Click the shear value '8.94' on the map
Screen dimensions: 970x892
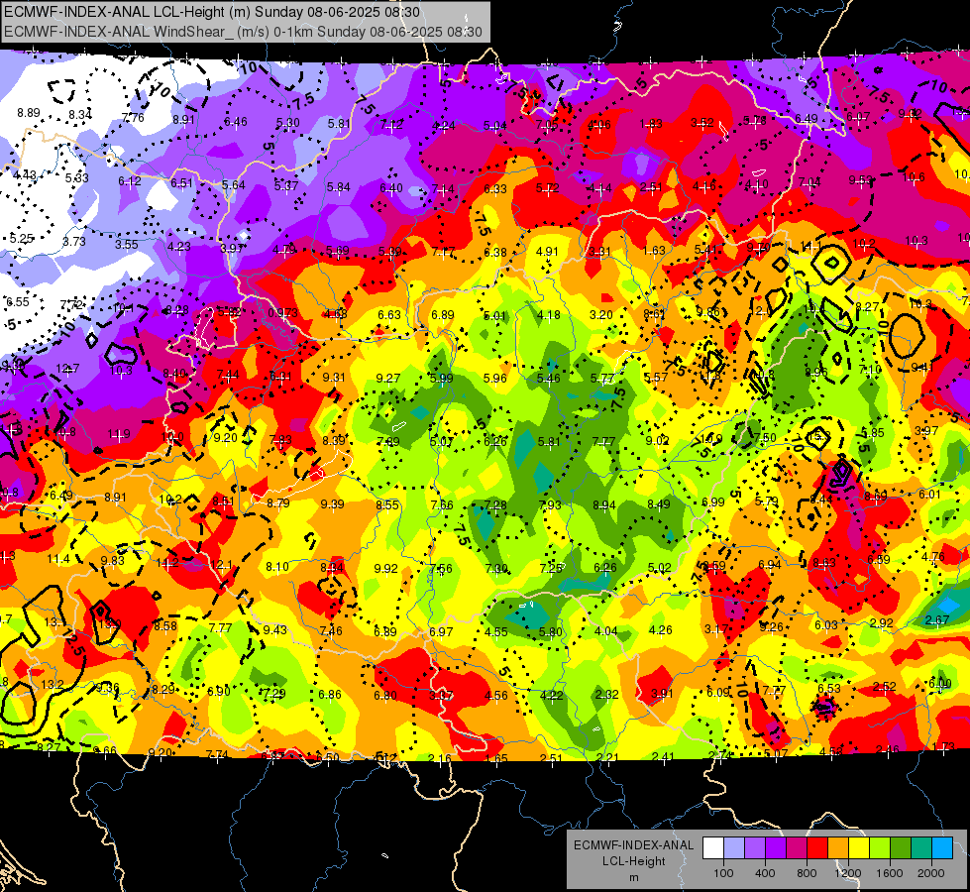pos(603,505)
